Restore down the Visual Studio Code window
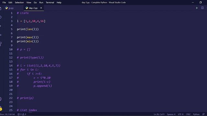 pyautogui.click(x=201, y=3)
